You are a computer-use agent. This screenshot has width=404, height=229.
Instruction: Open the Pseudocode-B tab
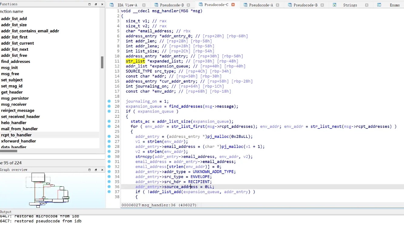pyautogui.click(x=305, y=5)
